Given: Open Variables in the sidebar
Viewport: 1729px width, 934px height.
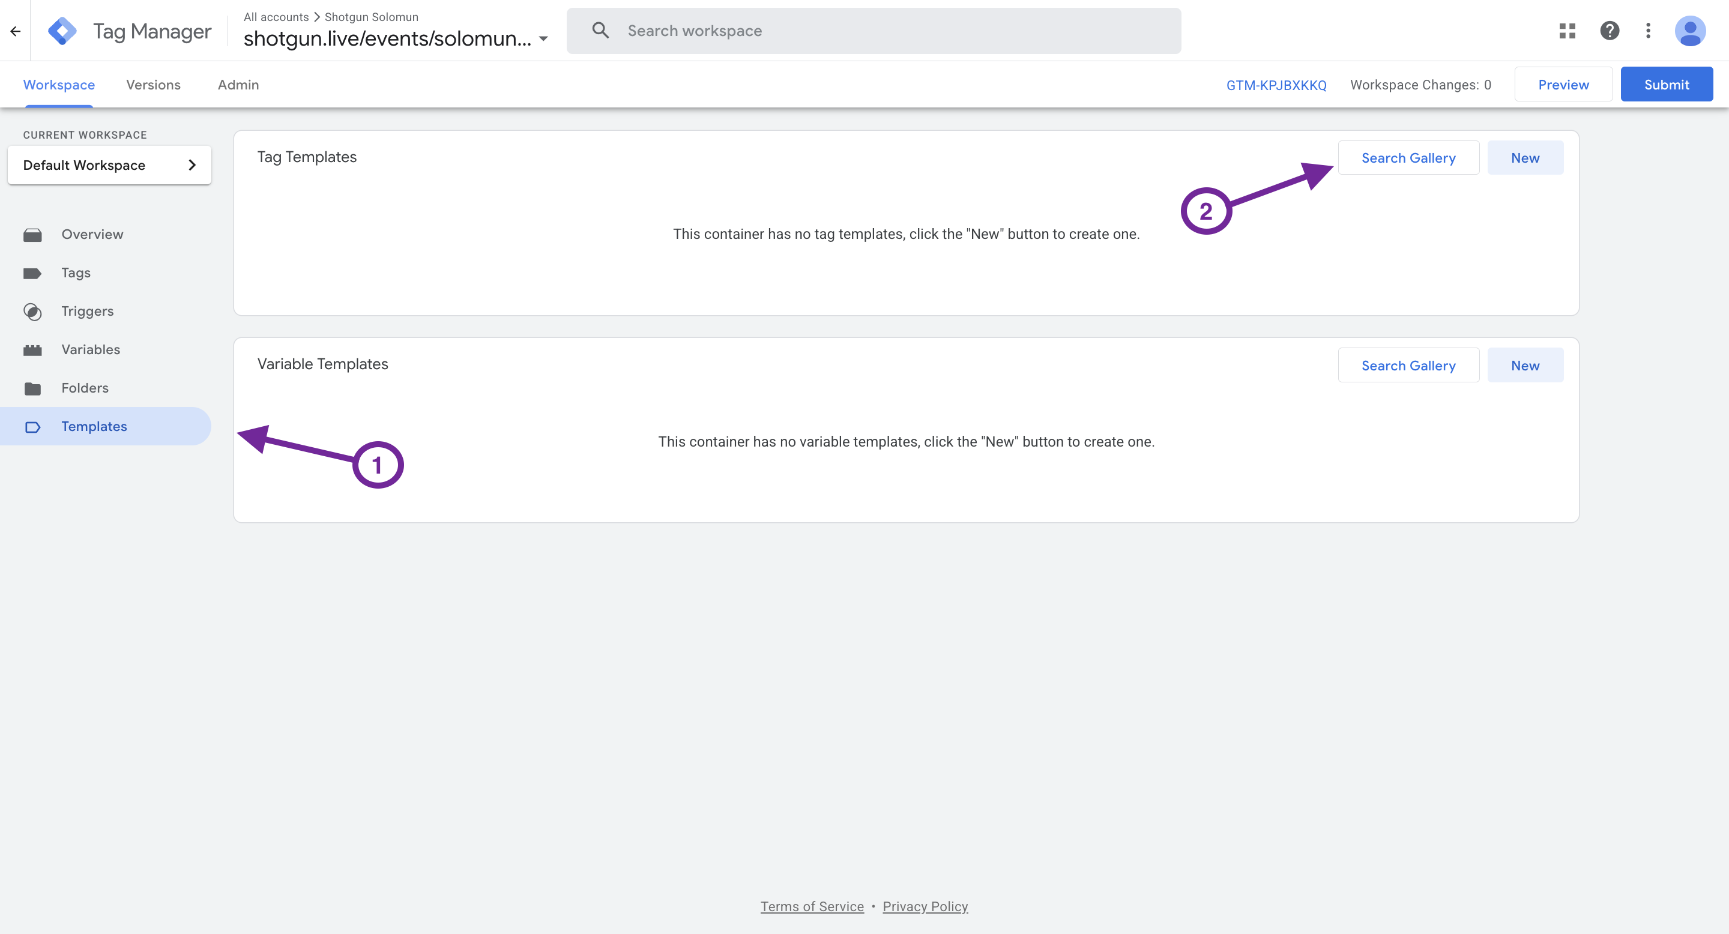Looking at the screenshot, I should click(x=106, y=351).
